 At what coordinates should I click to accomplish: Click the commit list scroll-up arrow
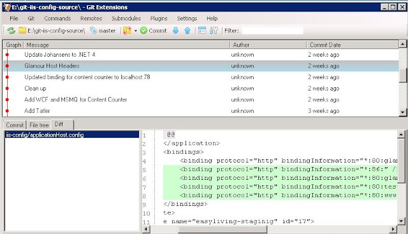(x=402, y=44)
